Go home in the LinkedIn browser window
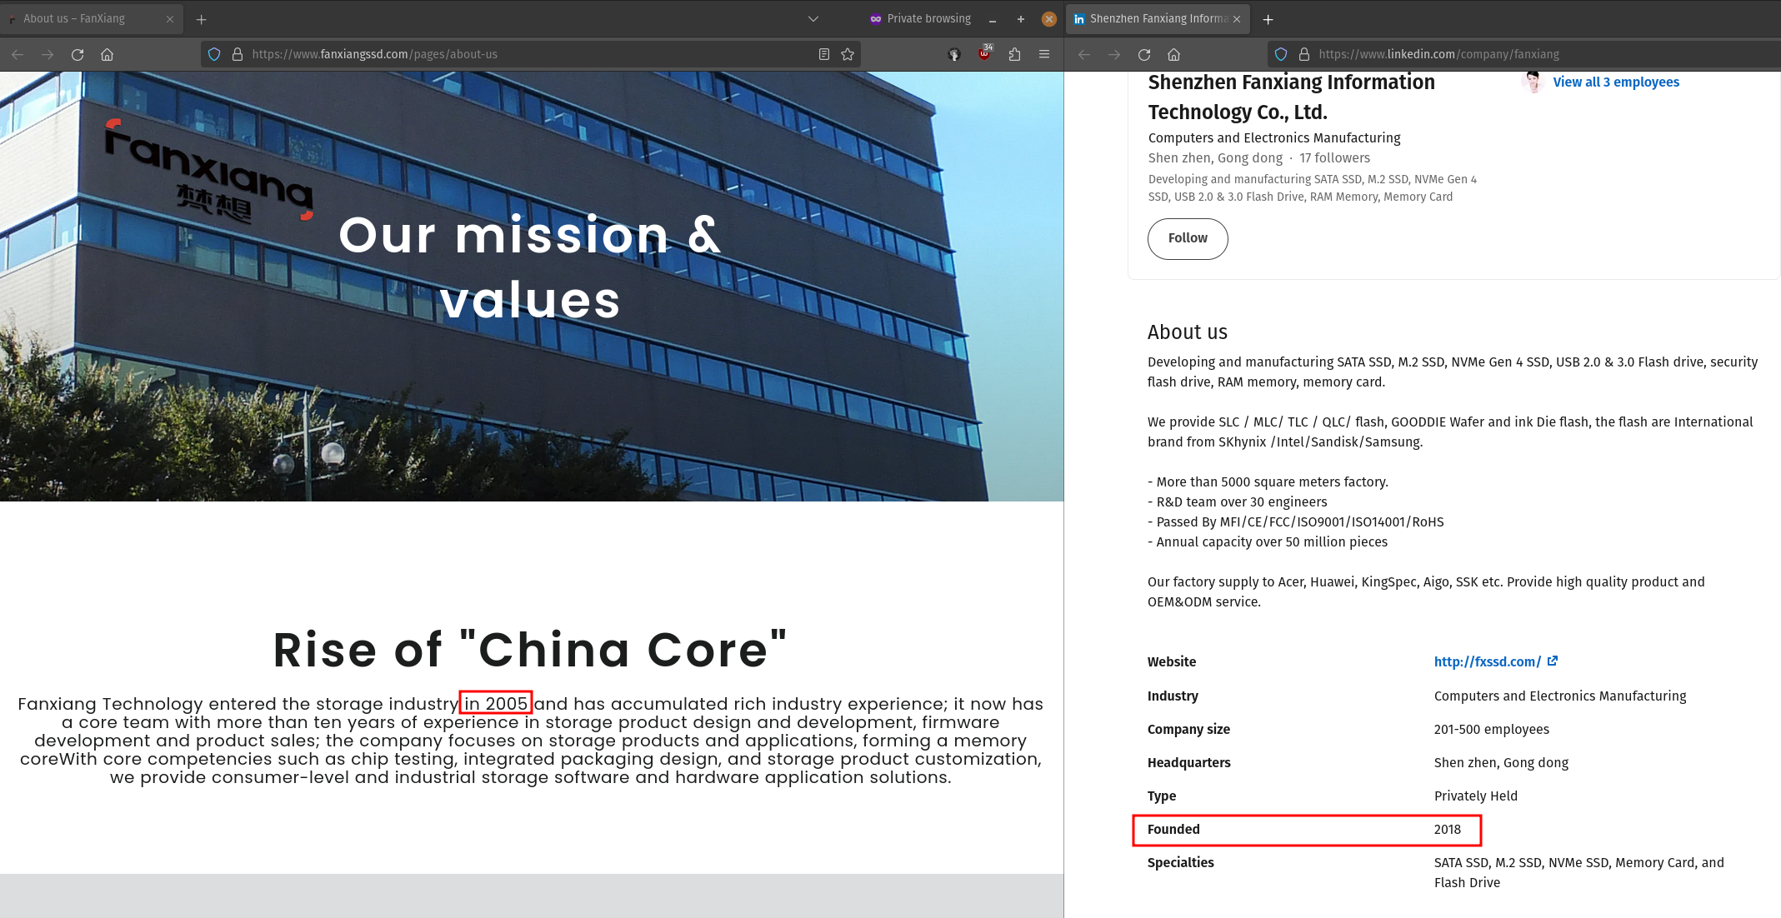 (1173, 54)
